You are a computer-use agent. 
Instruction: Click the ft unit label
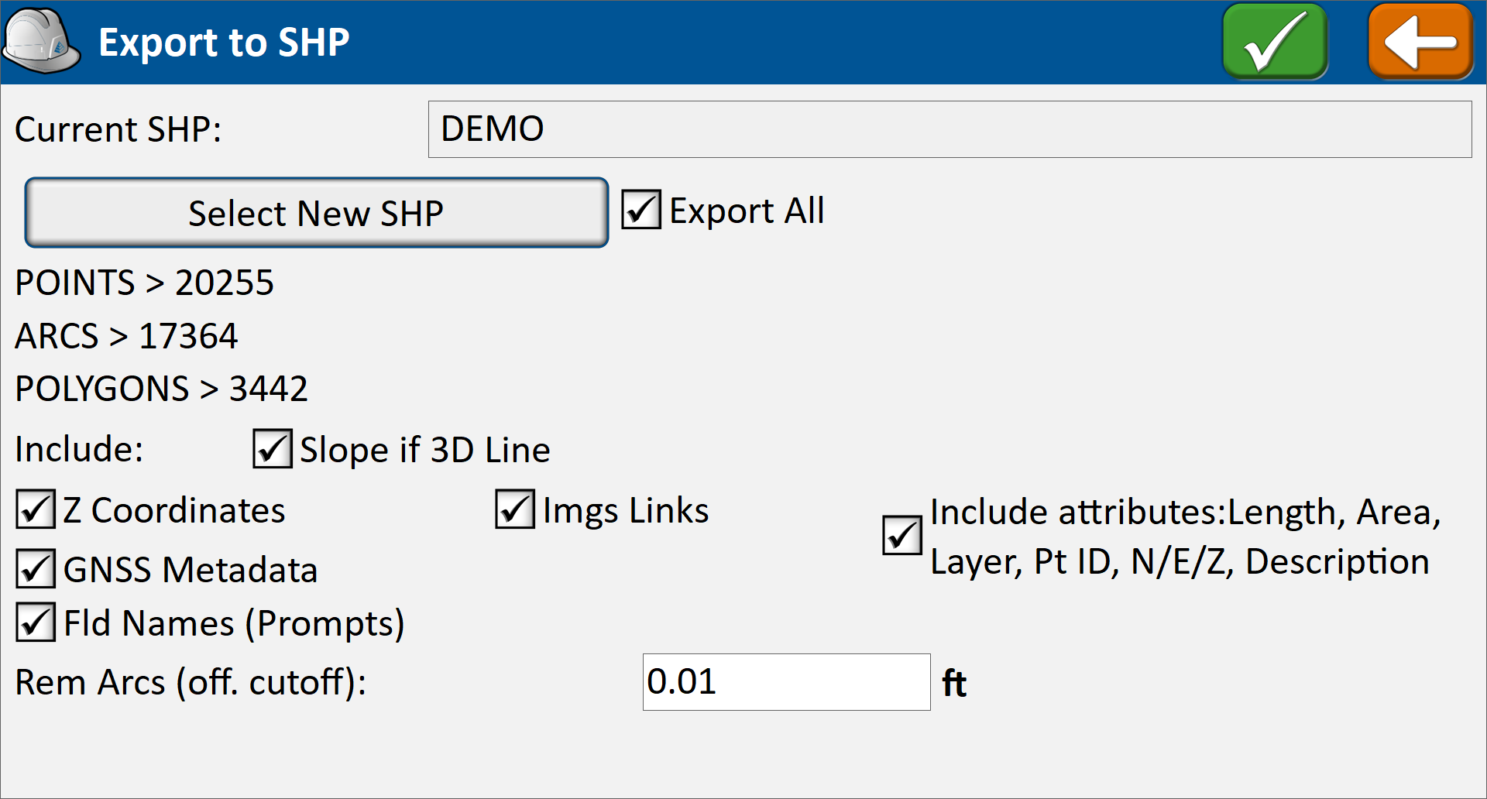click(954, 683)
